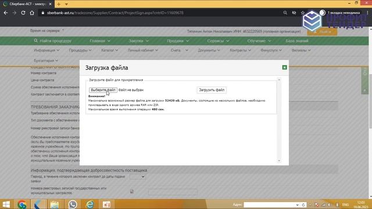Viewport: 372px width, 209px height.
Task: Click the URL in the address bar
Action: coord(115,13)
